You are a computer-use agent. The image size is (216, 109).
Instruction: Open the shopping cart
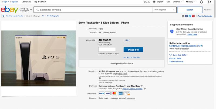coord(209,2)
